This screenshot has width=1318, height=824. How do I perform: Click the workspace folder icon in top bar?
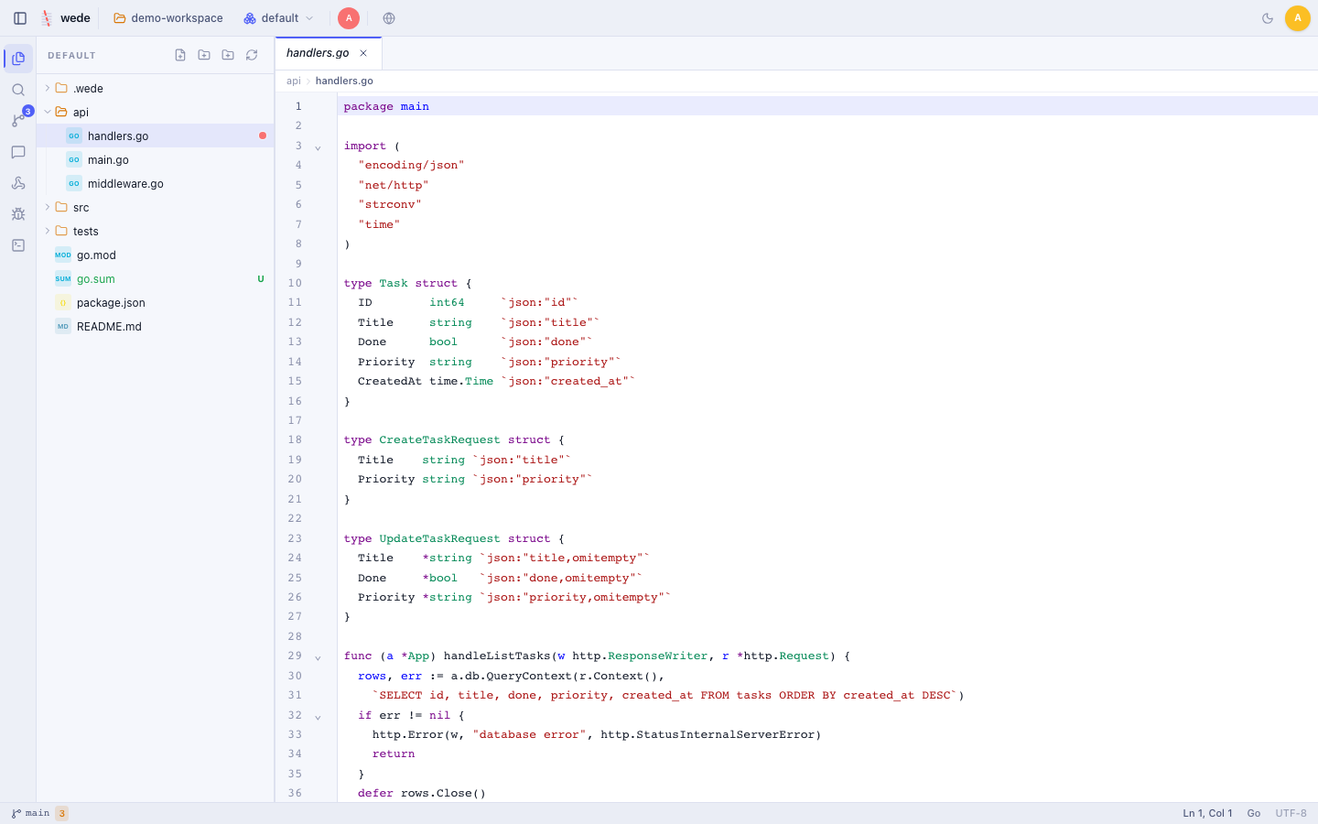(x=120, y=18)
